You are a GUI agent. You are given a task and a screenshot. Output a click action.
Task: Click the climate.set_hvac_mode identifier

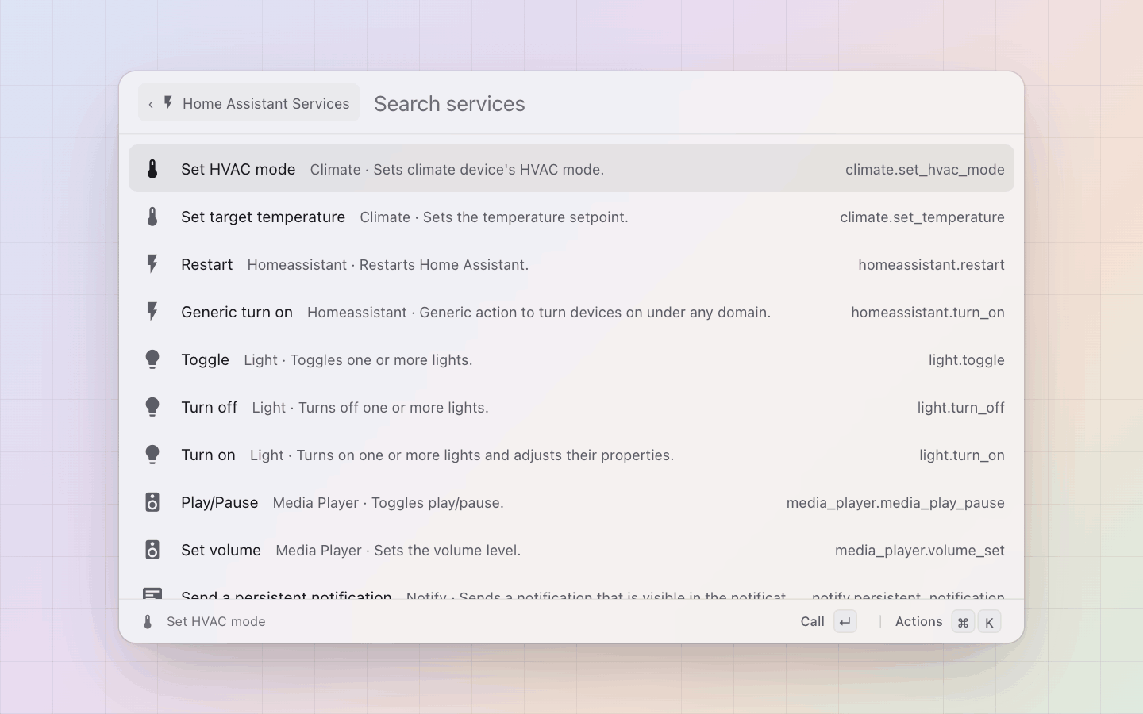tap(925, 169)
